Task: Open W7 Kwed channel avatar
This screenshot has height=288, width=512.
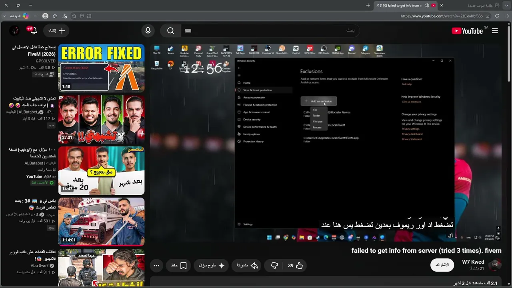Action: [x=495, y=265]
